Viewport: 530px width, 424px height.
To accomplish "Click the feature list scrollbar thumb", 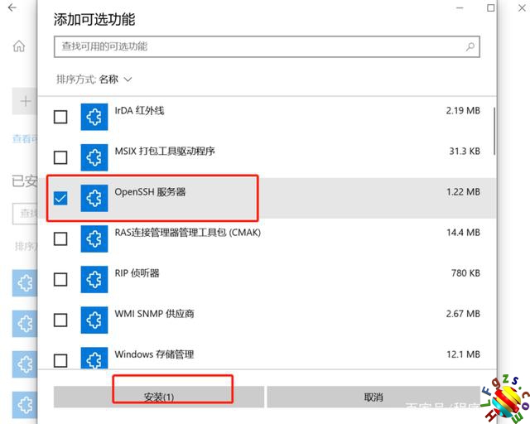I will [x=494, y=131].
